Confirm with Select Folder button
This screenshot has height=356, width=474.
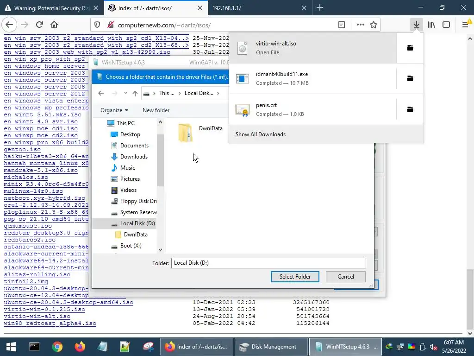click(x=295, y=277)
